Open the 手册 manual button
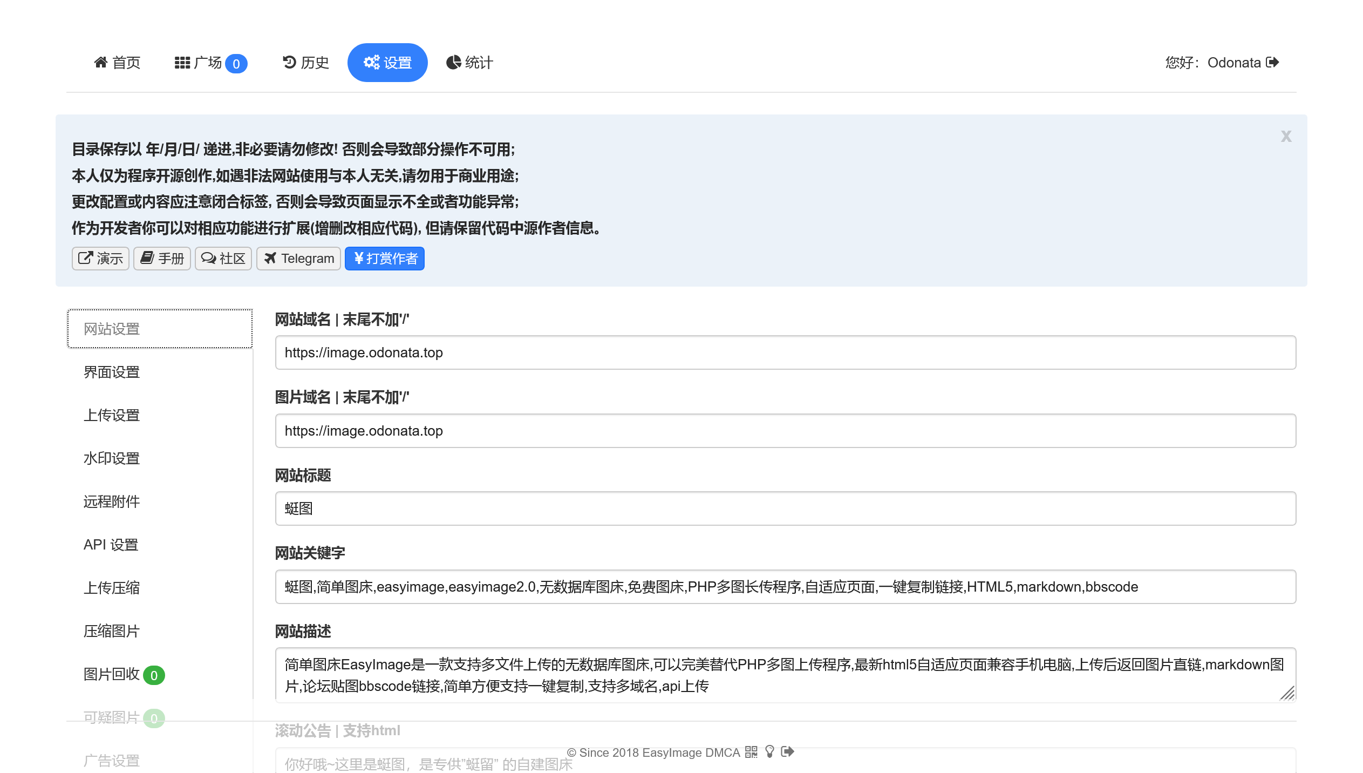Screen dimensions: 1363x773 click(162, 259)
